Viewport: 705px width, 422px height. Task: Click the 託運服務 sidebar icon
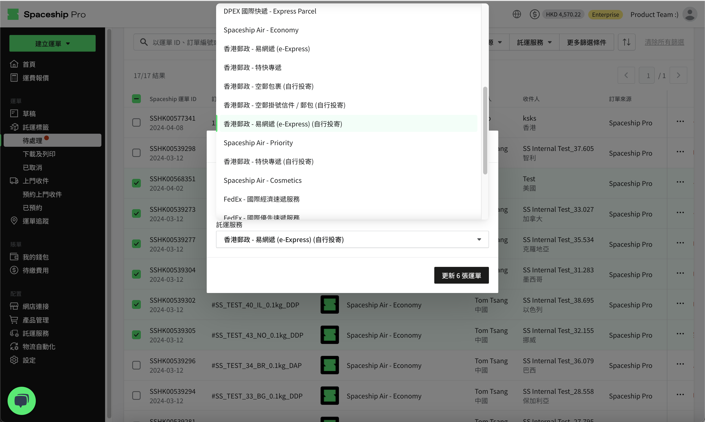(14, 333)
